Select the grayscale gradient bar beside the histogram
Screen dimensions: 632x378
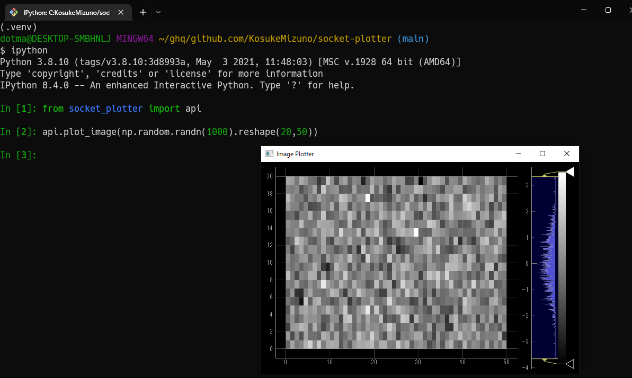[563, 265]
